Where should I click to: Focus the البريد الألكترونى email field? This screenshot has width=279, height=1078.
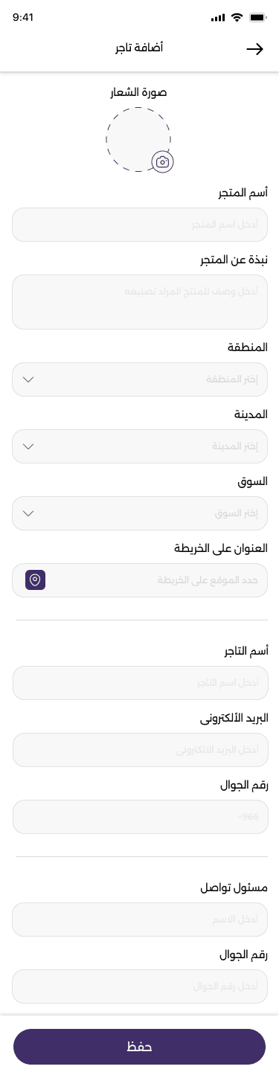[140, 750]
